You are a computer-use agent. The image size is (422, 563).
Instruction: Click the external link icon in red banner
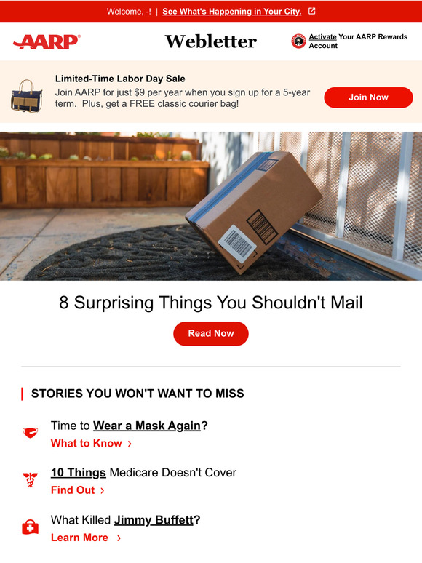tap(311, 11)
